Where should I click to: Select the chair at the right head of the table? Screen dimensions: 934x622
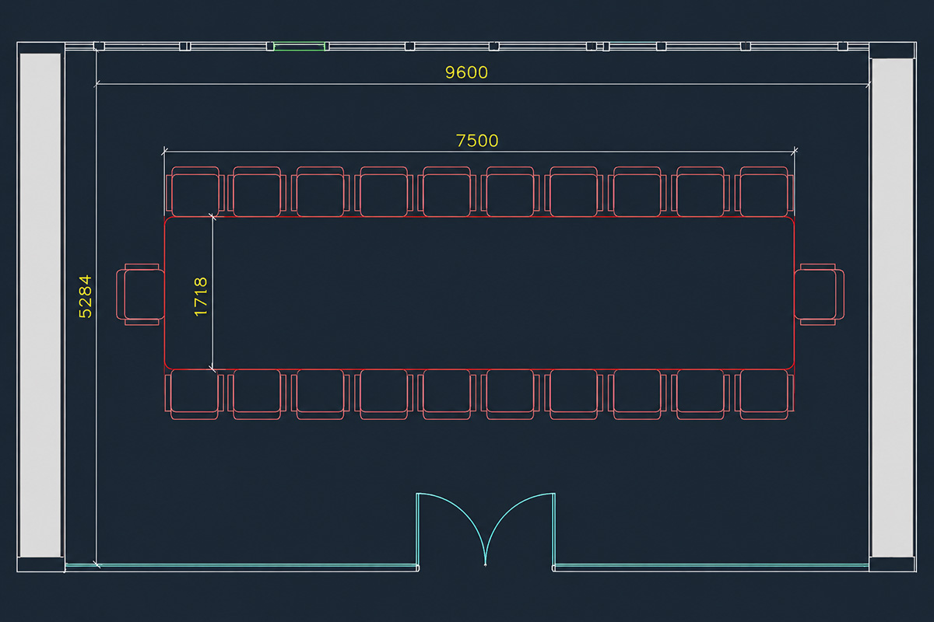point(819,294)
